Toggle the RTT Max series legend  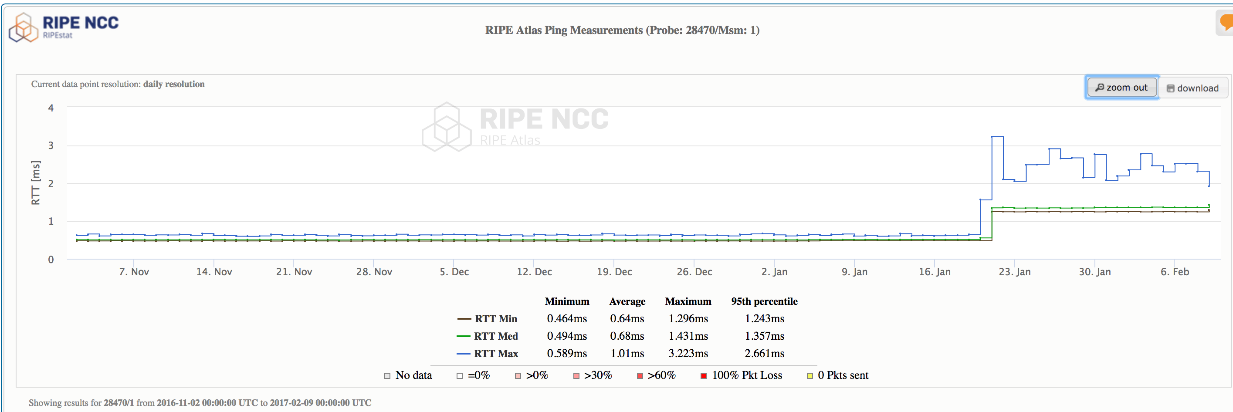(x=488, y=354)
